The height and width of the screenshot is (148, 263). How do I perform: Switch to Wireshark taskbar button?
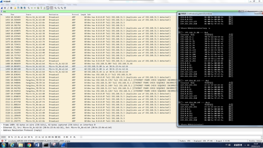tap(63, 145)
